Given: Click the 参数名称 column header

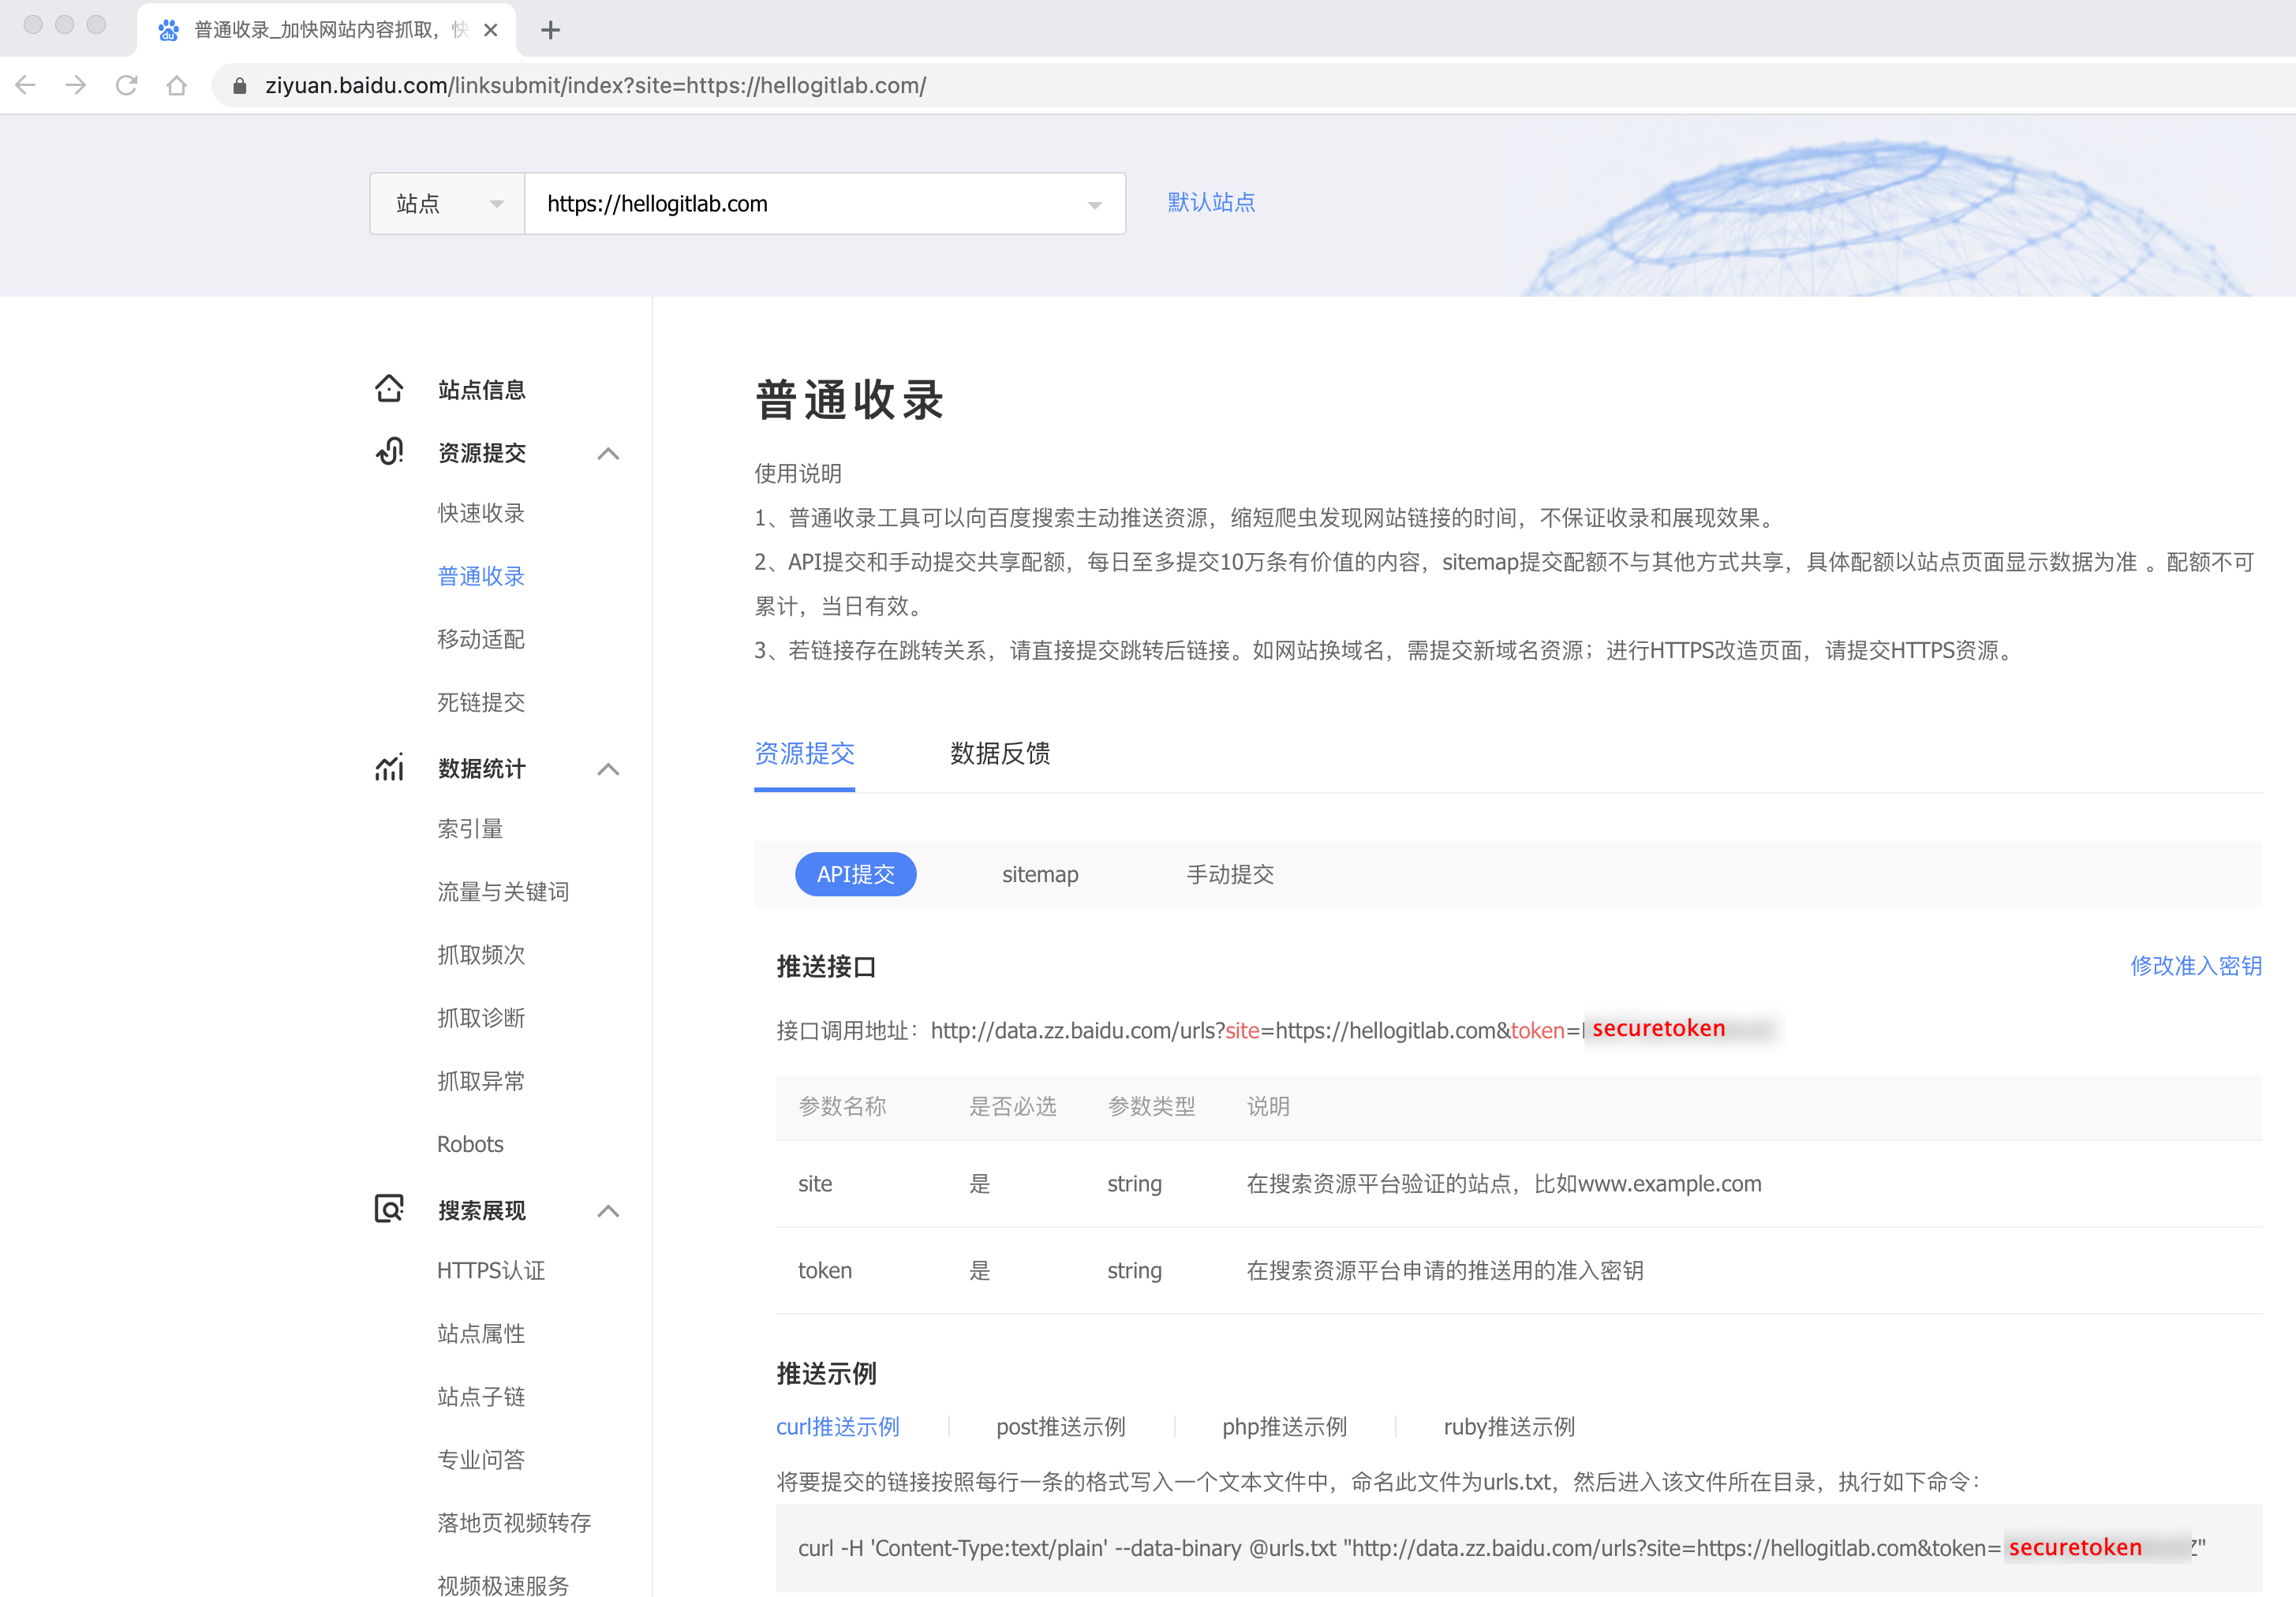Looking at the screenshot, I should click(x=842, y=1106).
